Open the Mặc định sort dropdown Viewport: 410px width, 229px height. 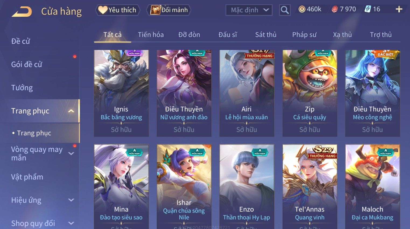click(x=249, y=10)
